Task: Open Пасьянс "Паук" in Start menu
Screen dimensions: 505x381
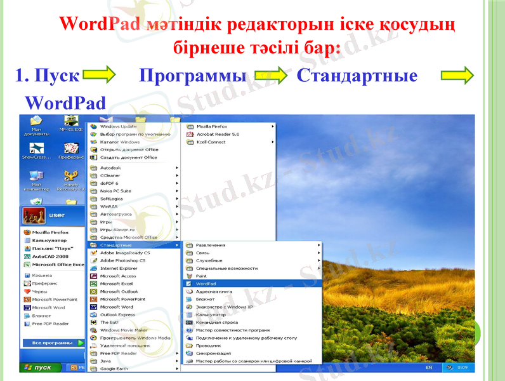Action: coord(53,248)
